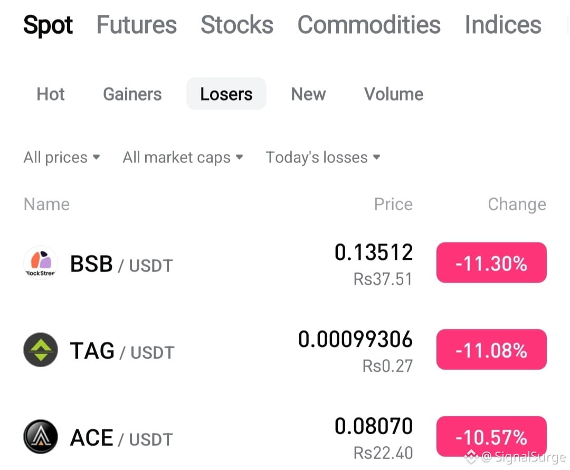Screen dimensions: 570x470
Task: Tap the ACE token logo icon
Action: tap(40, 437)
